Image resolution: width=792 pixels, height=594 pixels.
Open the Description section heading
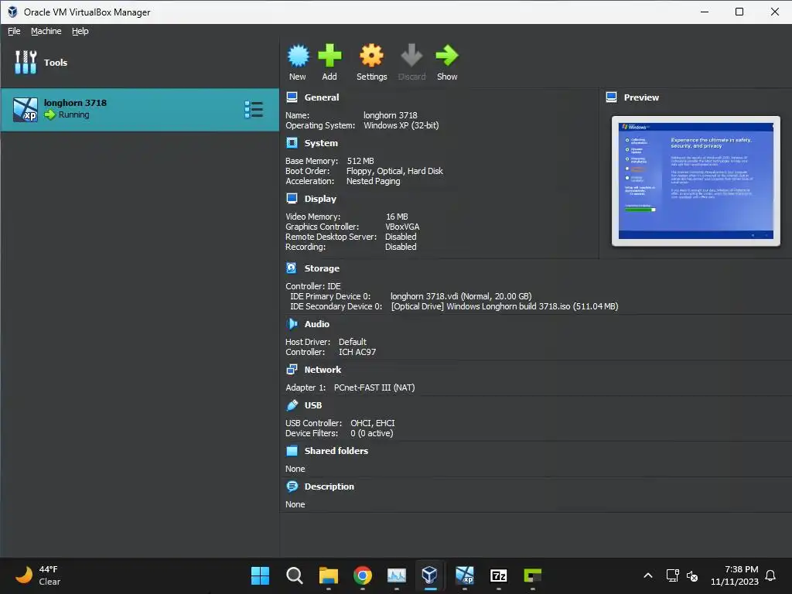(329, 486)
